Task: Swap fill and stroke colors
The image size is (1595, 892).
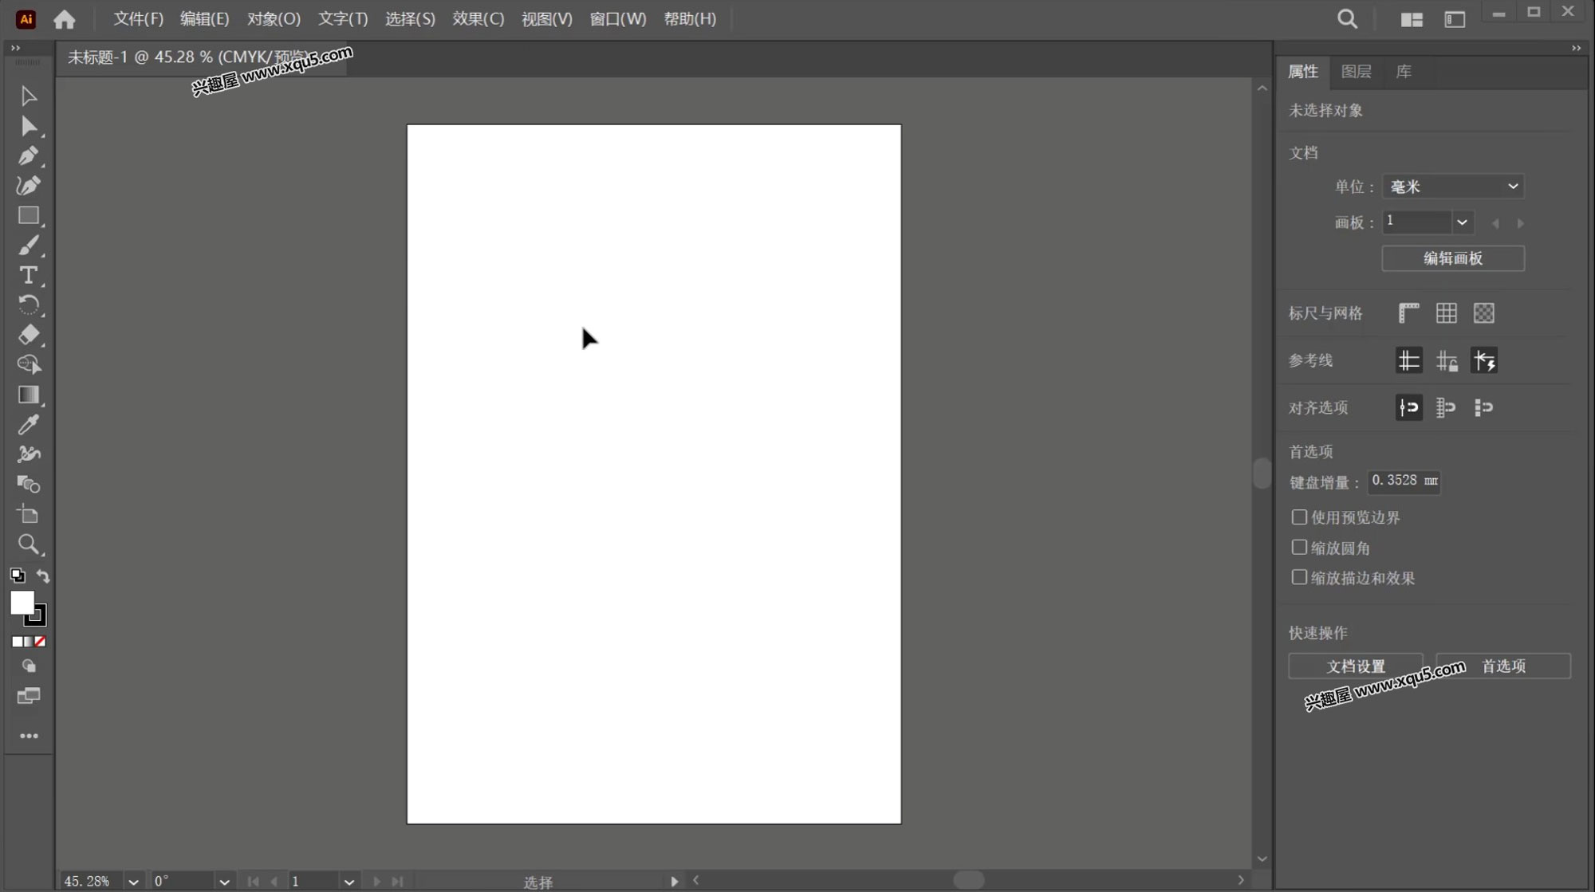Action: point(43,575)
